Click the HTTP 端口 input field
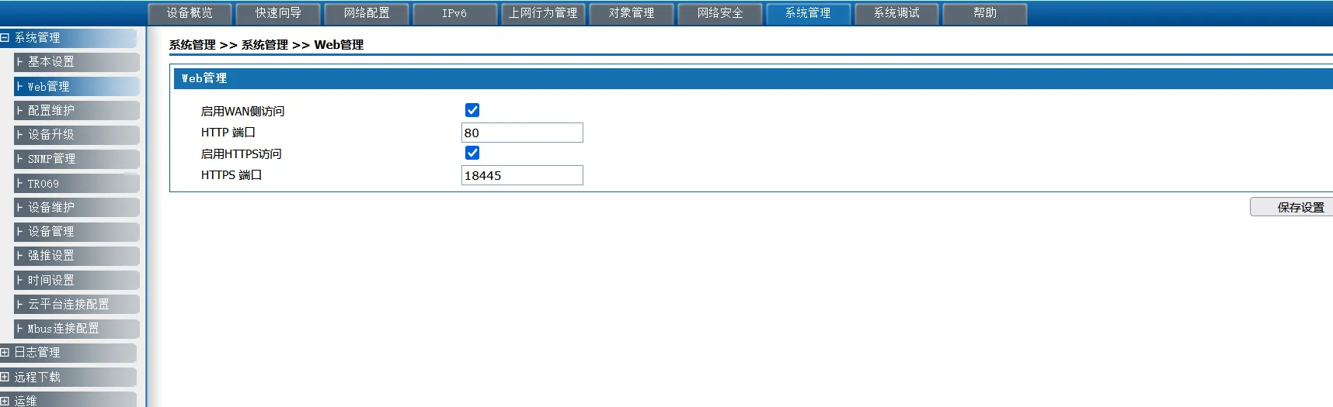This screenshot has width=1333, height=407. tap(522, 133)
